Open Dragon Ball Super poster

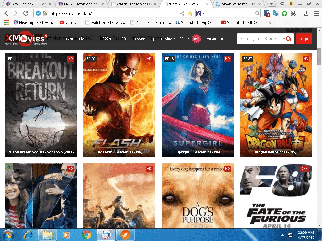tap(276, 105)
